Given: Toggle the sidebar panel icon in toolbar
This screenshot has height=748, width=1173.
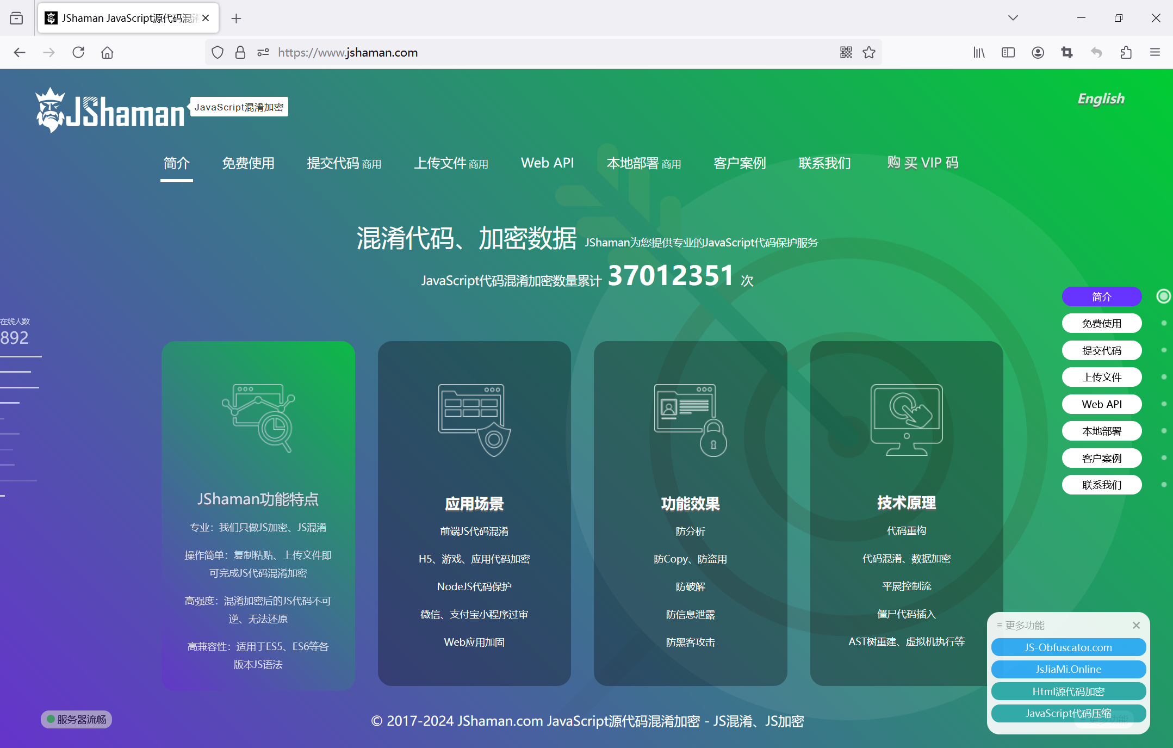Looking at the screenshot, I should [x=1008, y=52].
